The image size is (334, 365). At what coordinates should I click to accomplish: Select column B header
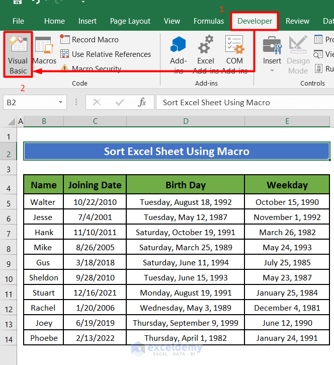coord(44,121)
